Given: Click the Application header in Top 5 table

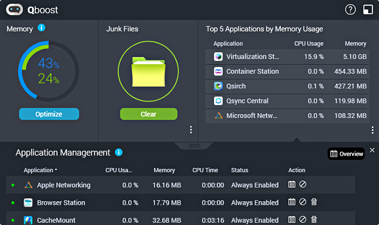Looking at the screenshot, I should 228,43.
